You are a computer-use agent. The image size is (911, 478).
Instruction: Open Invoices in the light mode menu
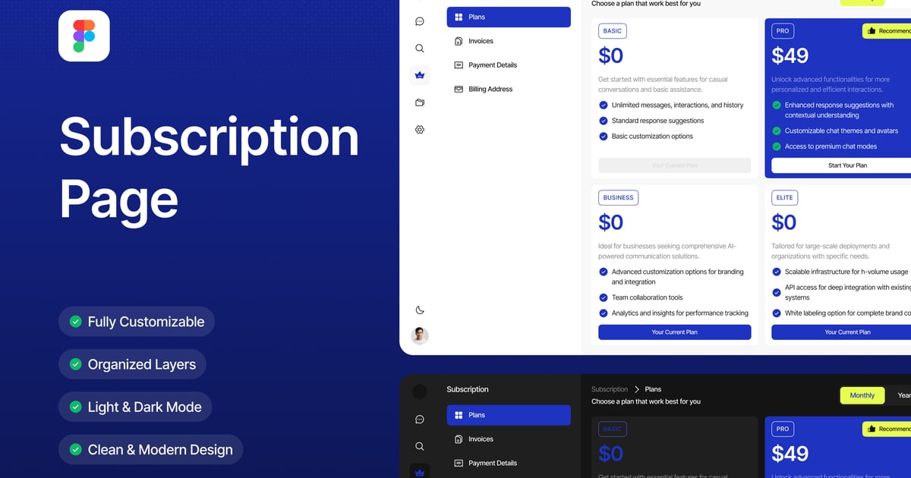click(480, 41)
